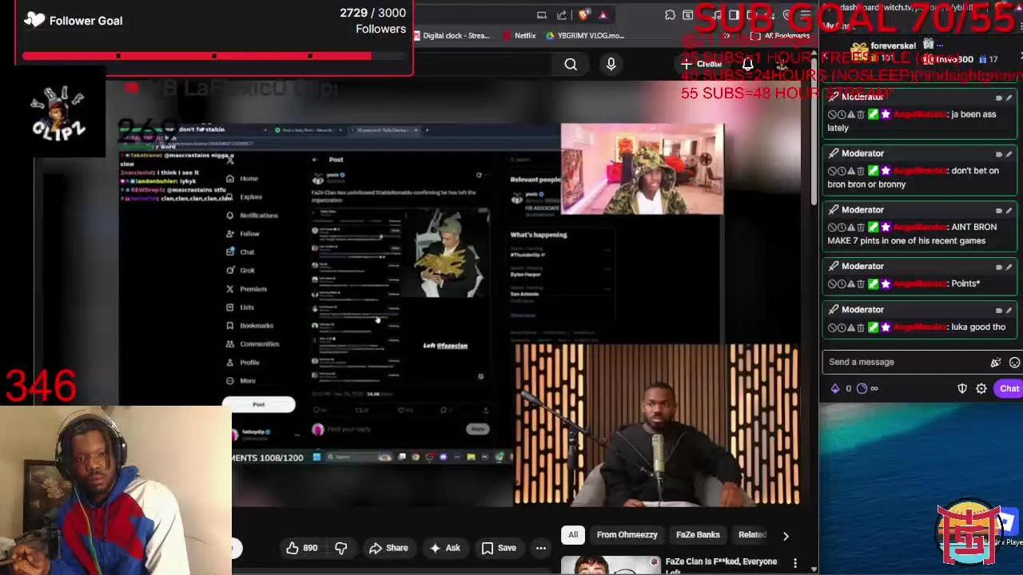
Task: Click the browser share page icon
Action: [x=562, y=14]
